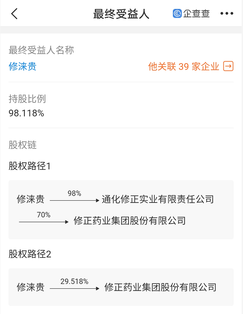243x314 pixels.
Task: Tap the 98% arrow in path 1
Action: [74, 197]
